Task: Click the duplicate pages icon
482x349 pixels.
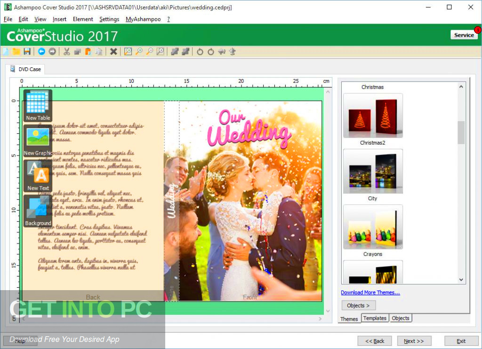Action: (99, 52)
